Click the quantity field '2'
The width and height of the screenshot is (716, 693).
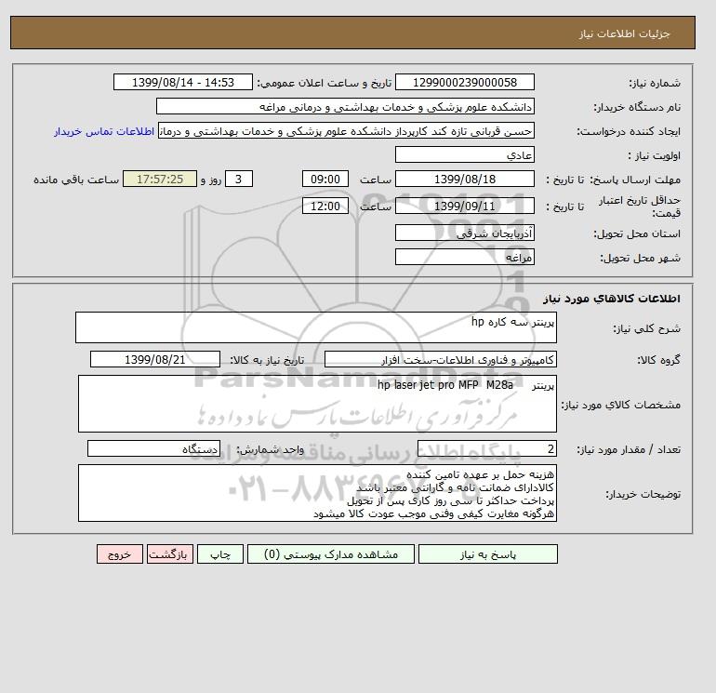pos(486,448)
